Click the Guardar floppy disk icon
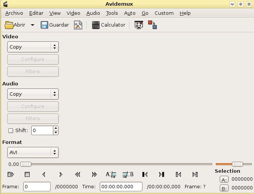 coord(44,25)
